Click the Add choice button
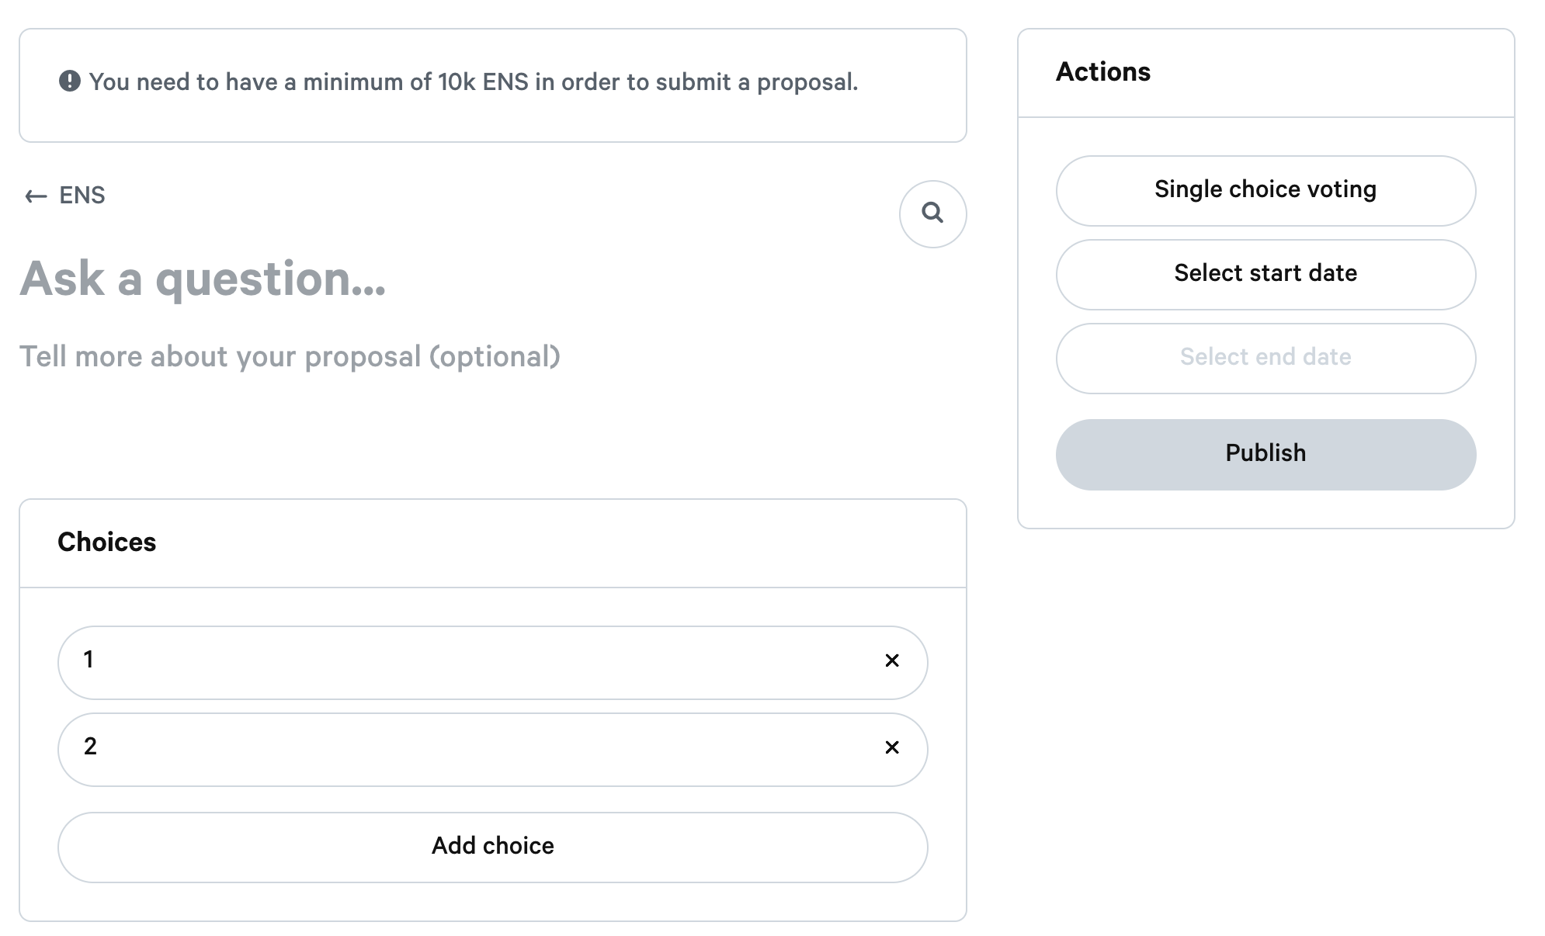 492,847
